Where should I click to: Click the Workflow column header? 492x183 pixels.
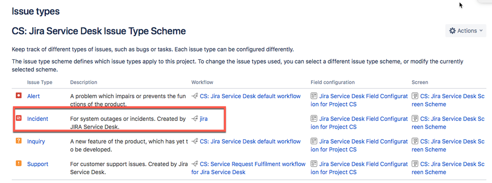pyautogui.click(x=202, y=82)
